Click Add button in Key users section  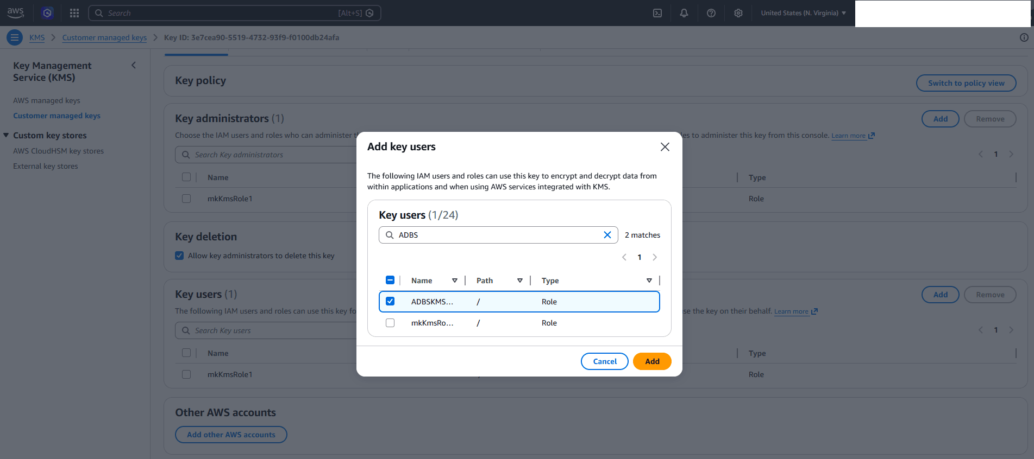tap(941, 295)
